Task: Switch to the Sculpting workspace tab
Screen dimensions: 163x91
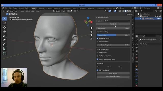Action: [x=49, y=8]
